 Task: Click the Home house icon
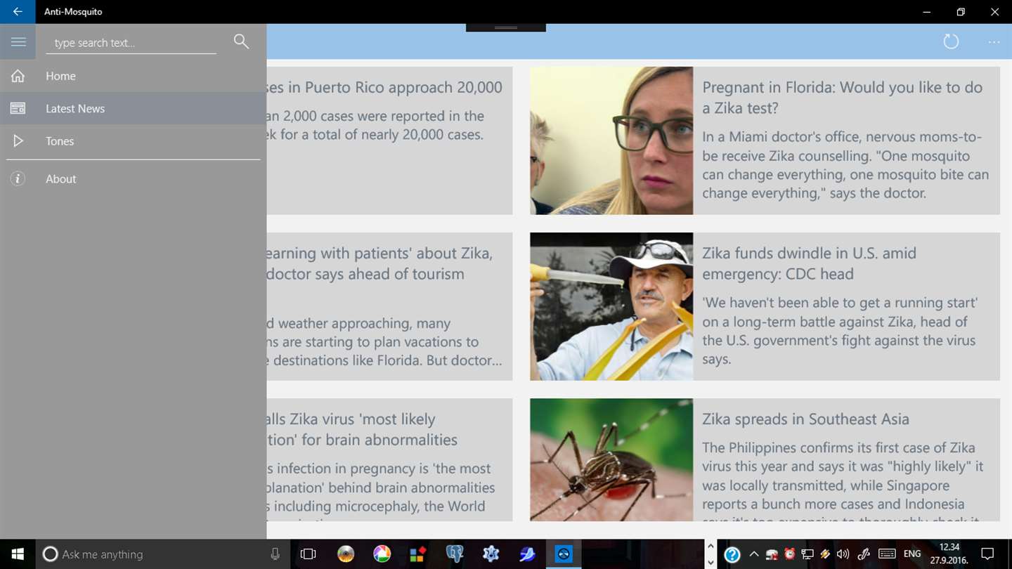tap(18, 76)
